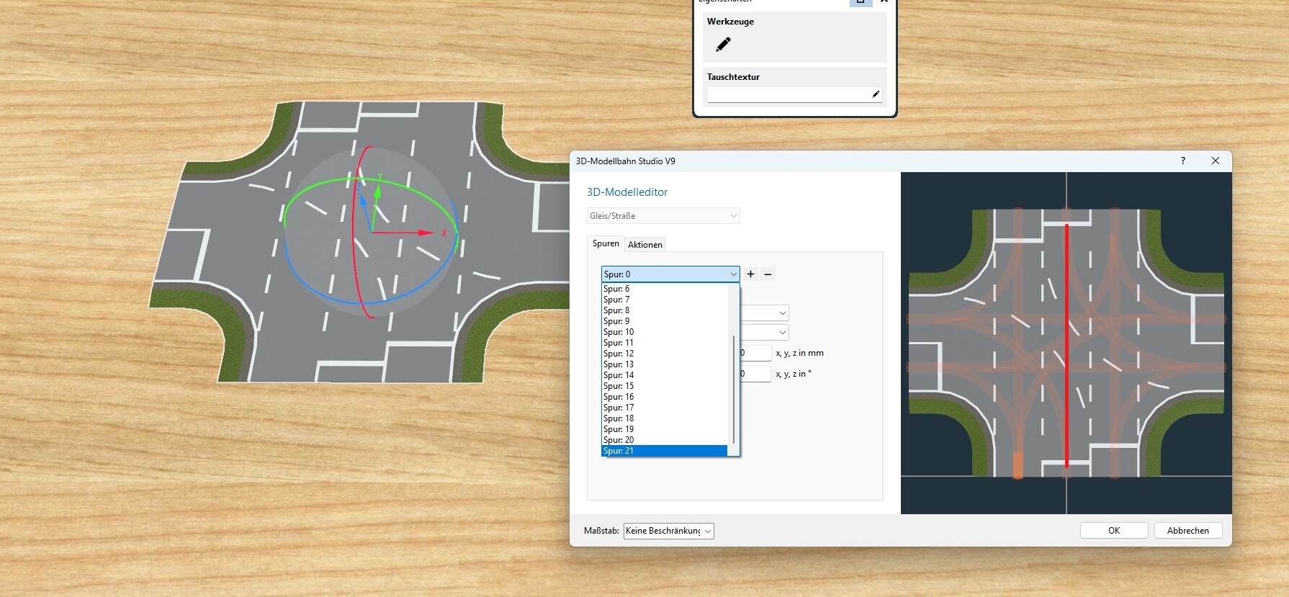
Task: Click the x, y, z in ° input field
Action: click(755, 374)
